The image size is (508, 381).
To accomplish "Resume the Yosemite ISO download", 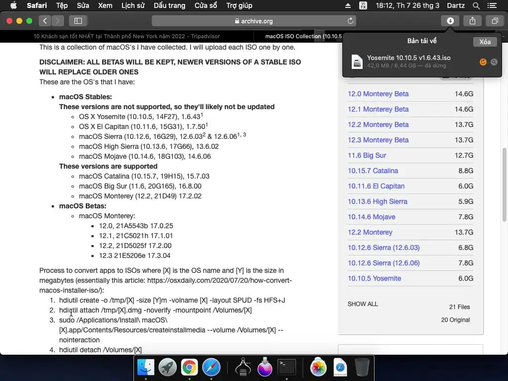I will coord(483,62).
